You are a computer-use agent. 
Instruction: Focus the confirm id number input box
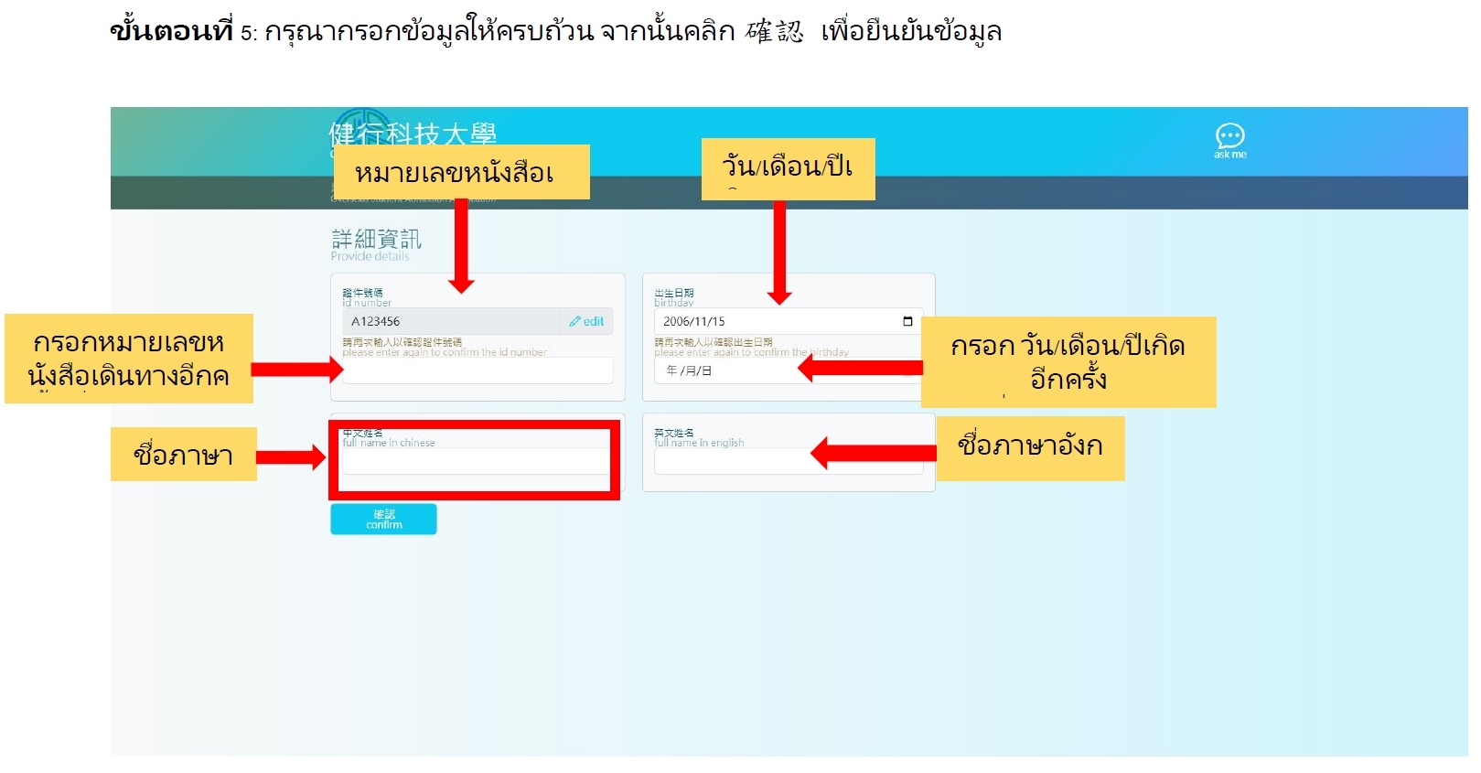point(478,370)
